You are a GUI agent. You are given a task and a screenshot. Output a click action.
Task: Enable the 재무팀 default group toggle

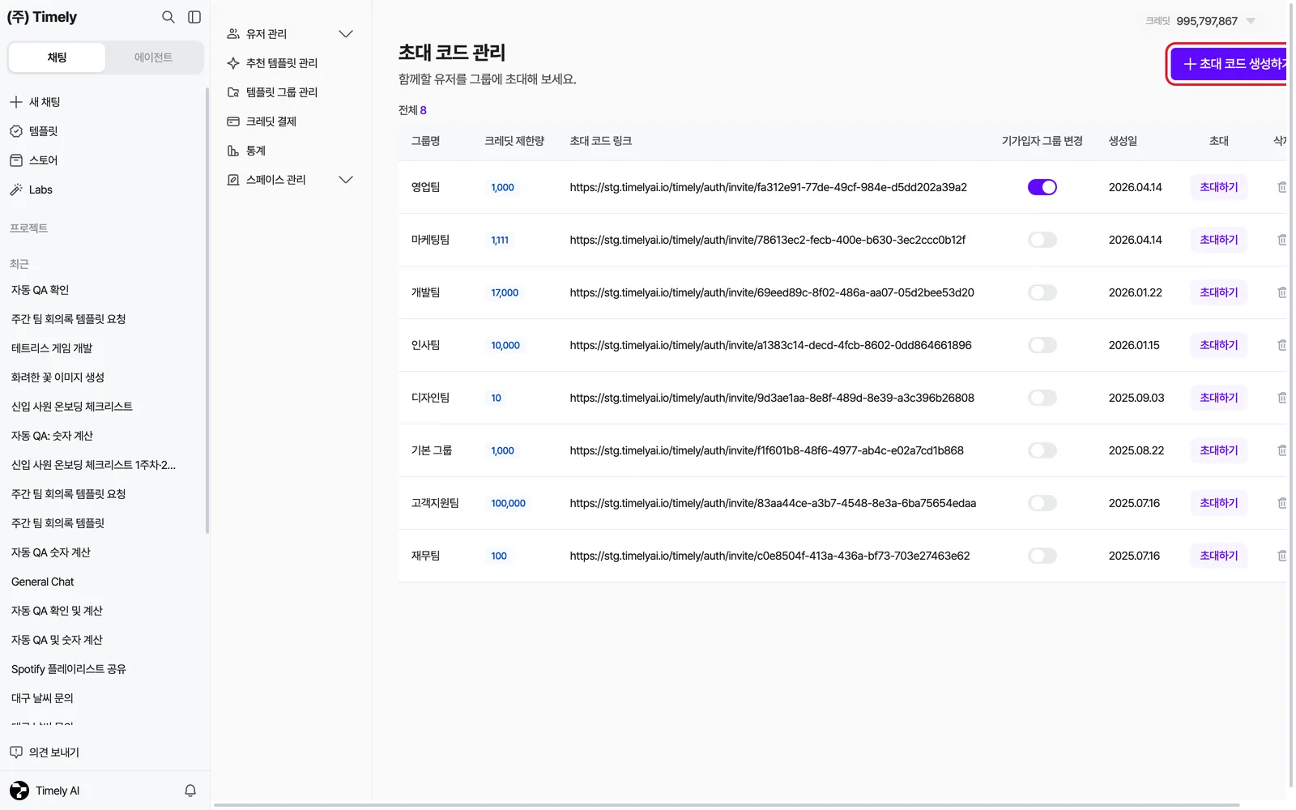point(1042,556)
